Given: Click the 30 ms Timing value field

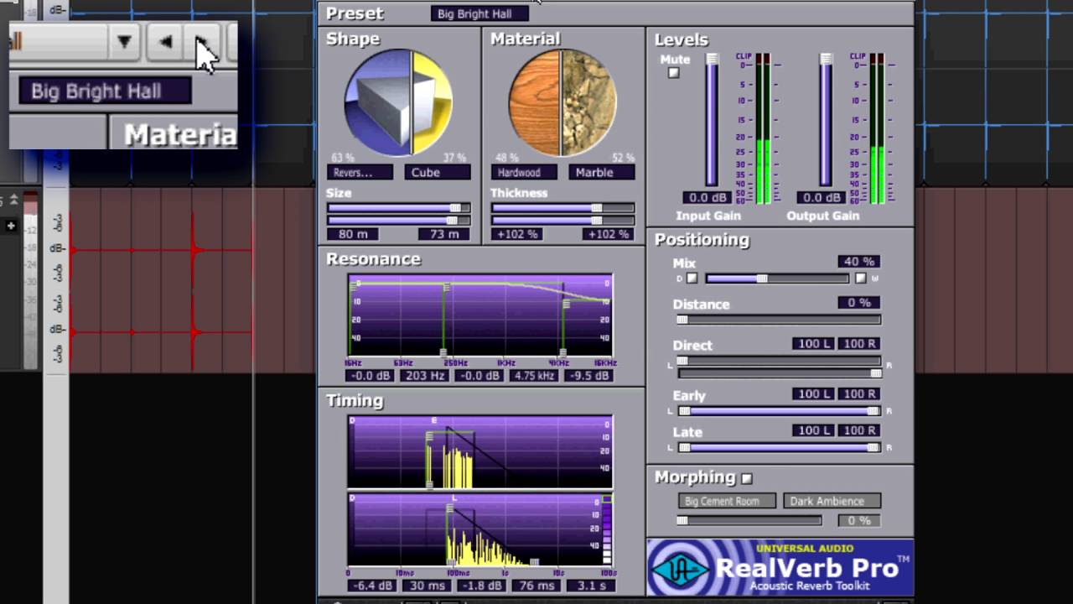Looking at the screenshot, I should tap(425, 586).
